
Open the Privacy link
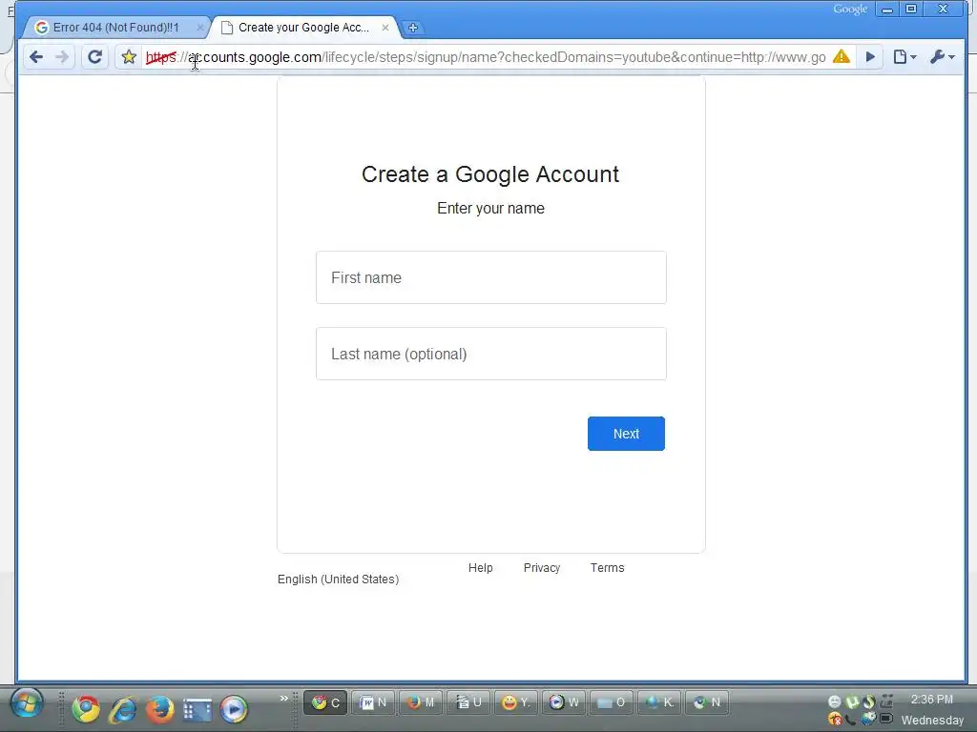(542, 568)
